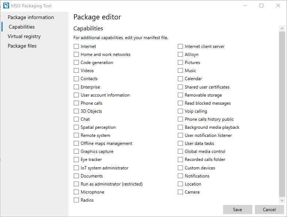Enable Graphics capture
The image size is (287, 217).
pyautogui.click(x=76, y=151)
